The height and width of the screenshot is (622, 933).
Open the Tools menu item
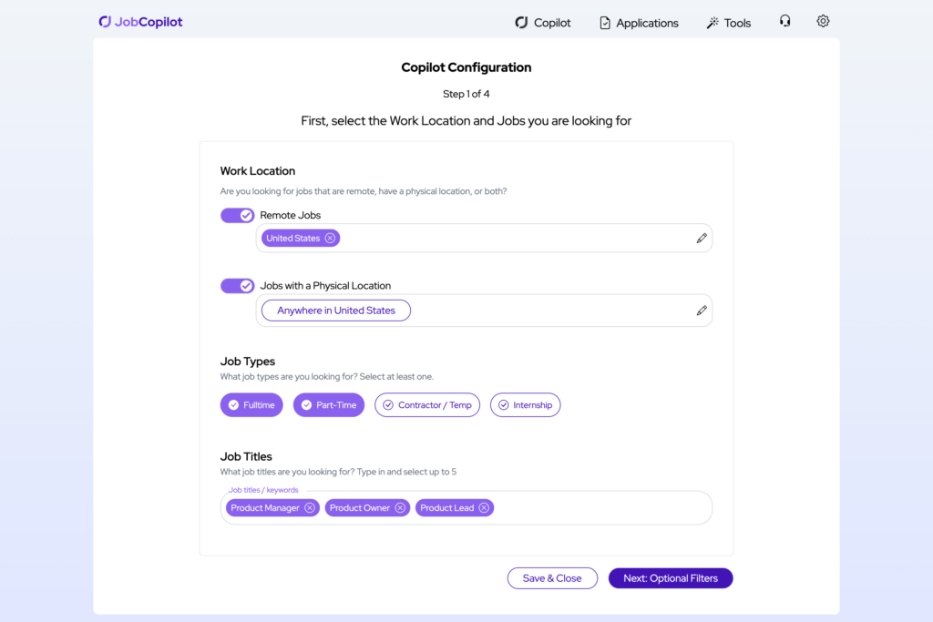click(x=729, y=22)
